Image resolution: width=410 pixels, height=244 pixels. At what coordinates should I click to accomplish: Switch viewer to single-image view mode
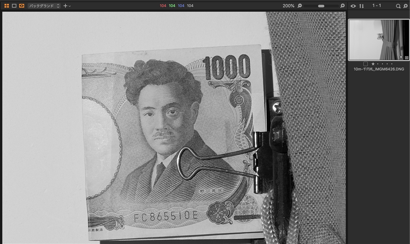(x=14, y=6)
